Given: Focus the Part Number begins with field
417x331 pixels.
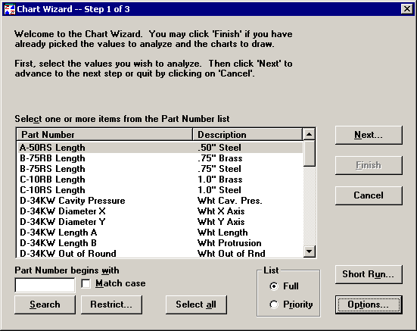Looking at the screenshot, I should (x=45, y=285).
